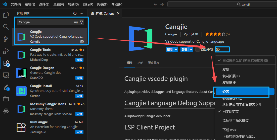Toggle the 自动更新 checkbox
The width and height of the screenshot is (277, 140).
[x=198, y=49]
